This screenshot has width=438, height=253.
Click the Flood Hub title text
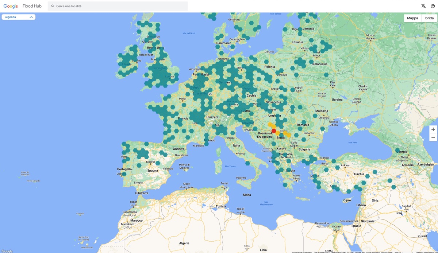(x=32, y=6)
